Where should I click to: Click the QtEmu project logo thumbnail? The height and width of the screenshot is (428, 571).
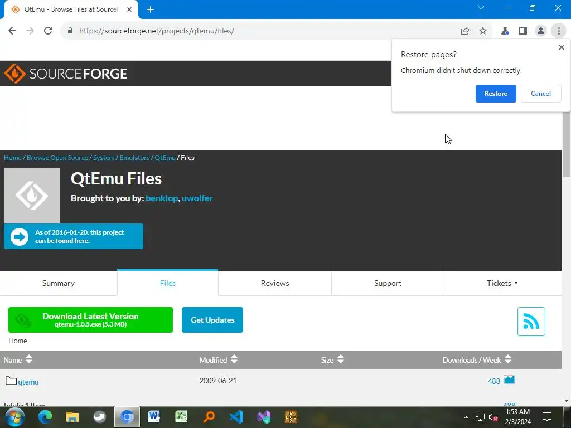pyautogui.click(x=32, y=196)
